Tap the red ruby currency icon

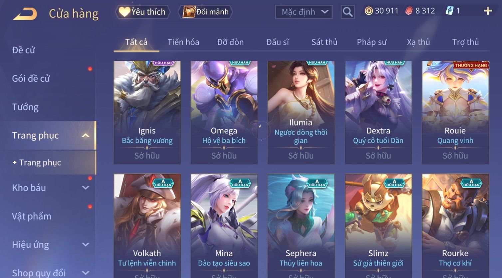tap(409, 11)
